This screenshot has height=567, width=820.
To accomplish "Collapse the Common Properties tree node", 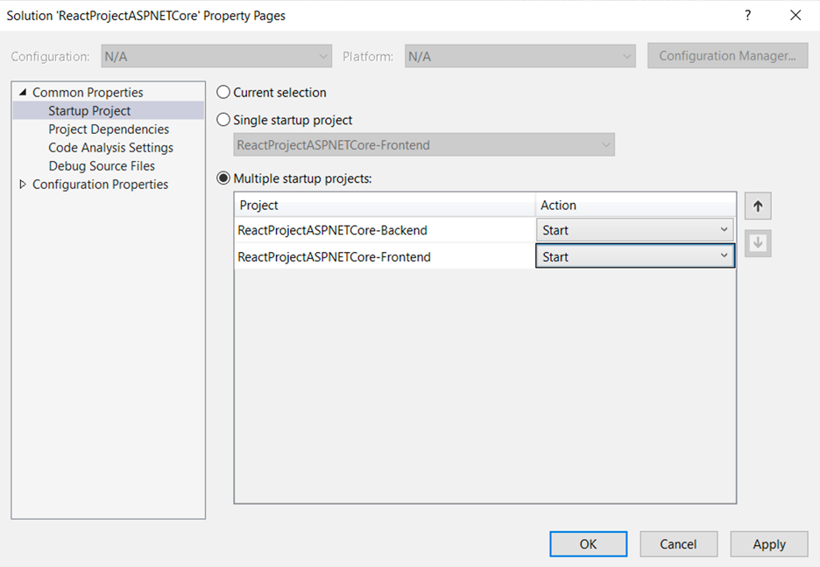I will pos(23,93).
